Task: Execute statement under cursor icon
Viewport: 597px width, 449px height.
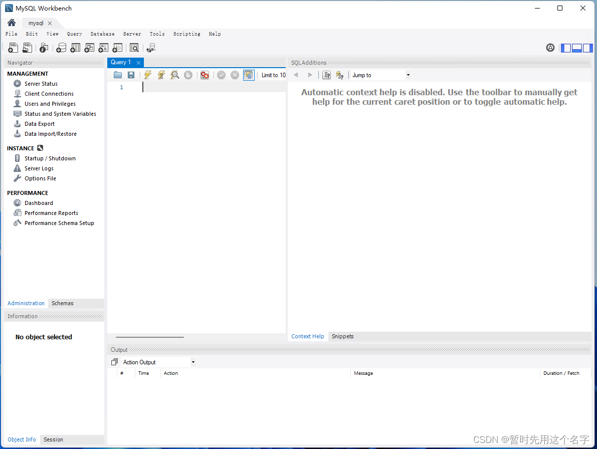Action: (161, 75)
